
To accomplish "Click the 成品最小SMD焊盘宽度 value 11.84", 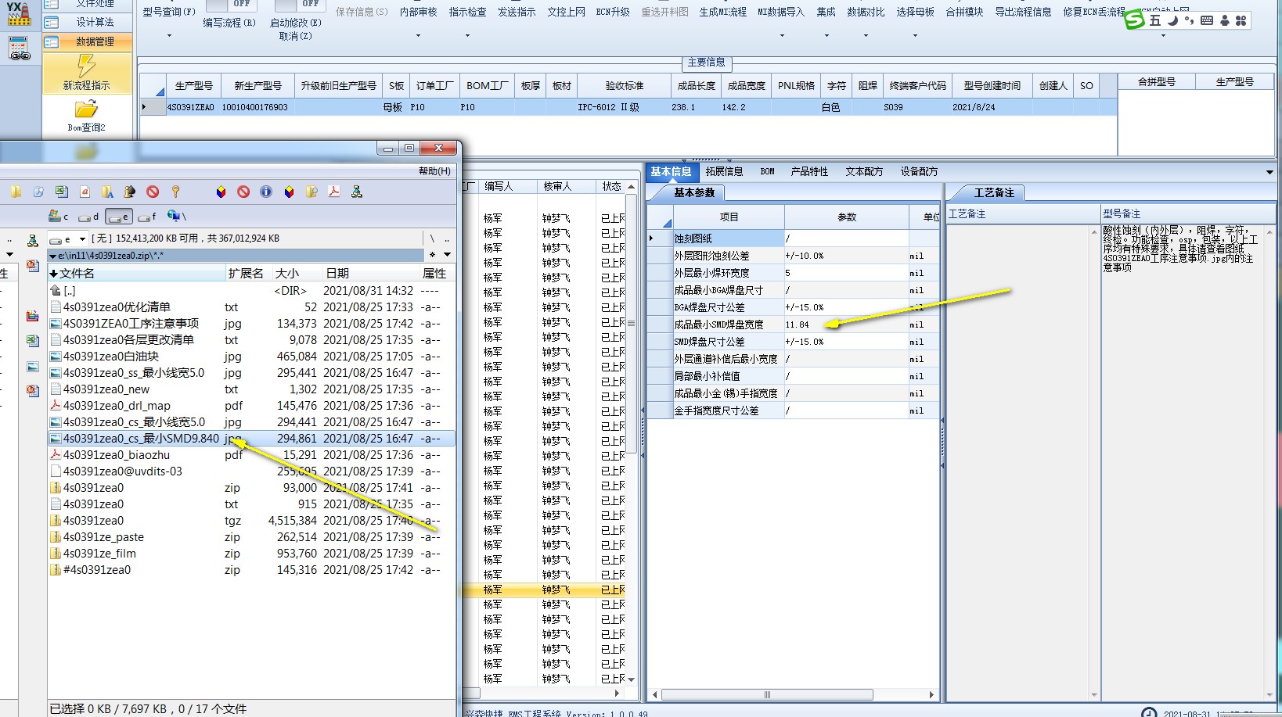I will (846, 324).
